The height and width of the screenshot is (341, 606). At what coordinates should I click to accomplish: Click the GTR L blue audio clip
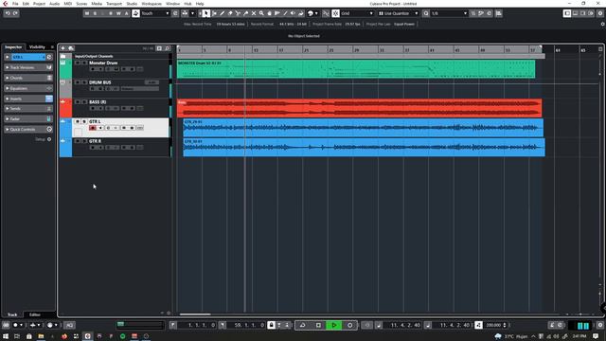click(364, 128)
